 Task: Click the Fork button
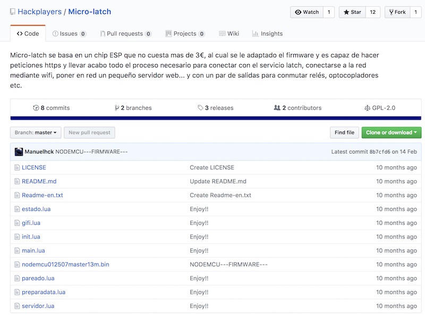coord(397,12)
